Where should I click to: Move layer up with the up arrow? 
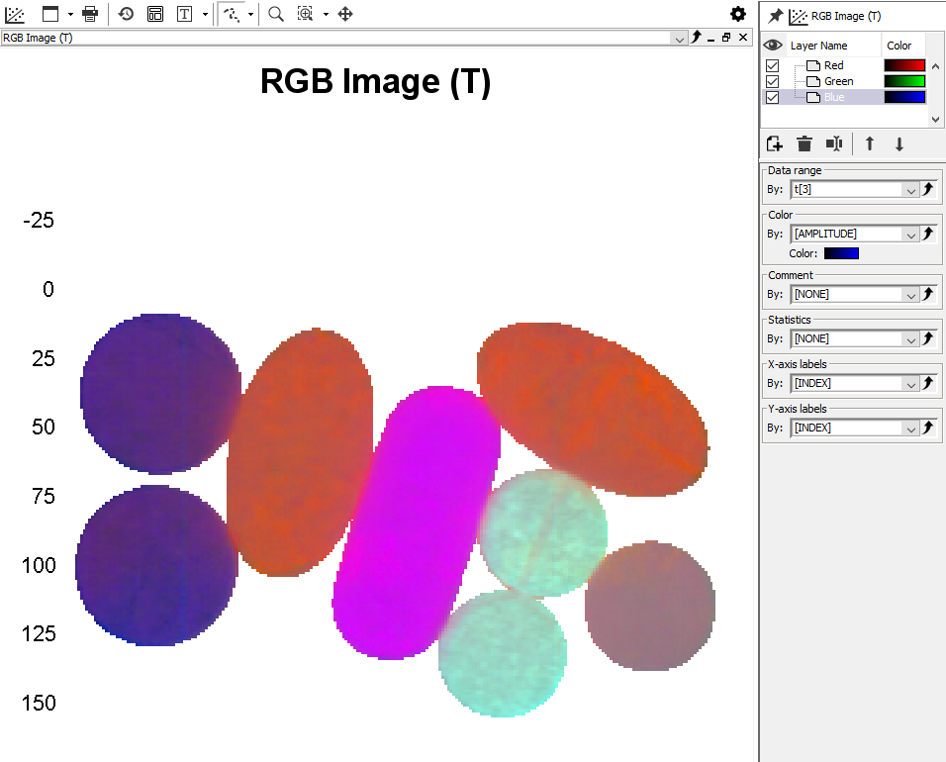(870, 143)
